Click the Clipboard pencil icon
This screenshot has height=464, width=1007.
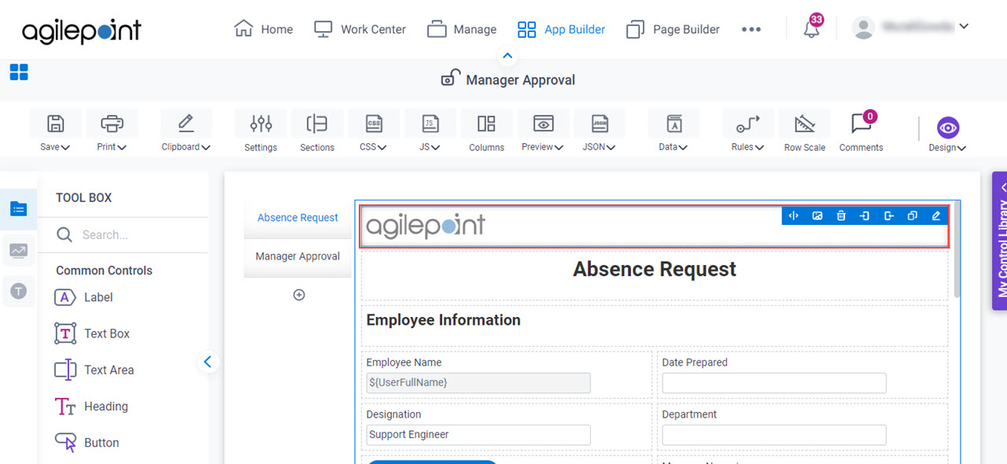(x=186, y=123)
